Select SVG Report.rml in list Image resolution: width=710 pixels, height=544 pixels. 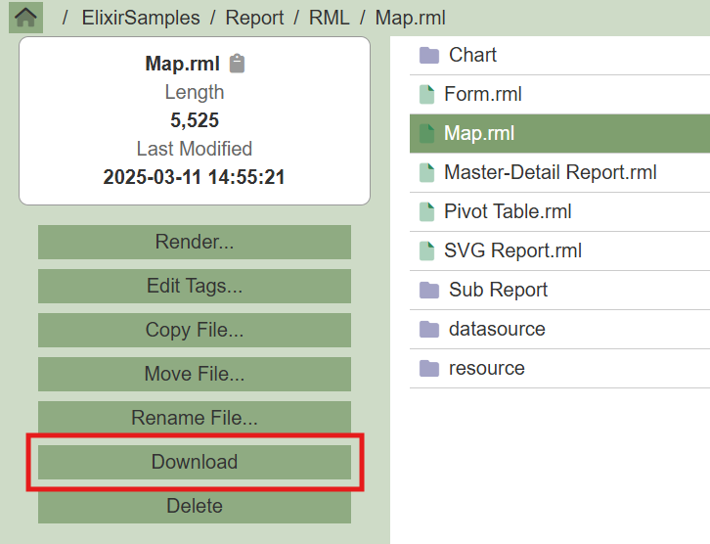click(x=559, y=250)
